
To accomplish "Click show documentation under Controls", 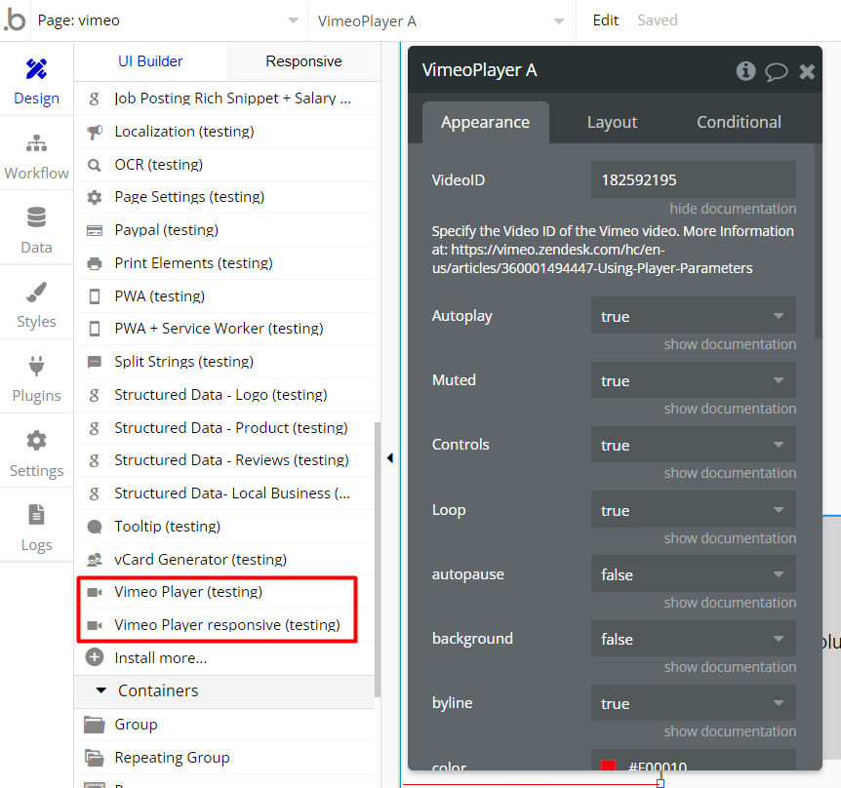I will (730, 473).
